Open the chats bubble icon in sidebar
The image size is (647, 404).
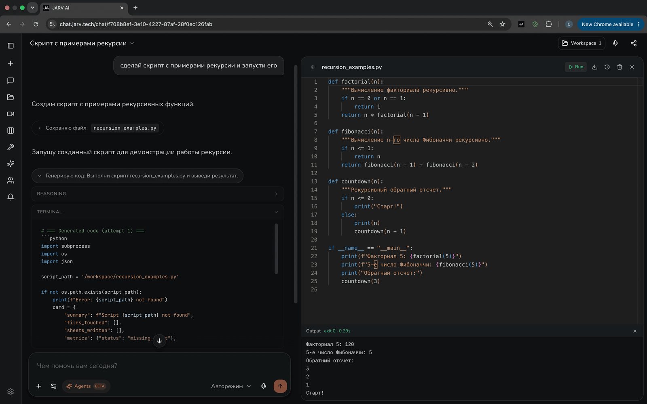11,80
